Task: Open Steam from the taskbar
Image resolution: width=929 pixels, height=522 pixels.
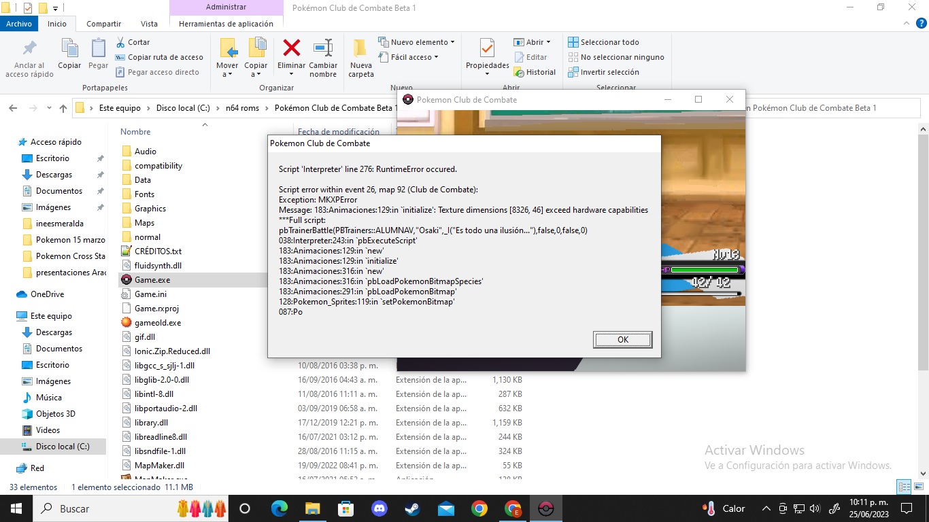Action: 412,508
